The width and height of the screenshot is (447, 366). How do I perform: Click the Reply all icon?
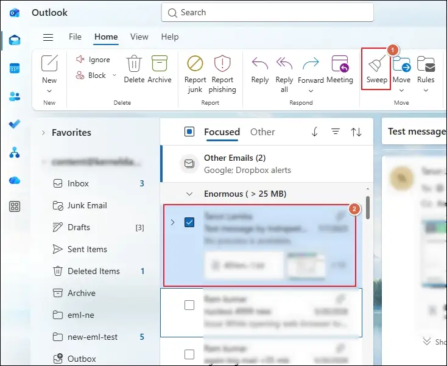[x=284, y=63]
